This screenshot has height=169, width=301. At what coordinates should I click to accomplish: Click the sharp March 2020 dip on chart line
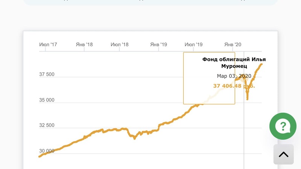248,98
